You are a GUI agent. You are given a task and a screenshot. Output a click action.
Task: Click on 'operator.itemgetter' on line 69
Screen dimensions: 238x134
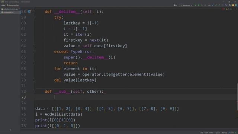(x=104, y=74)
